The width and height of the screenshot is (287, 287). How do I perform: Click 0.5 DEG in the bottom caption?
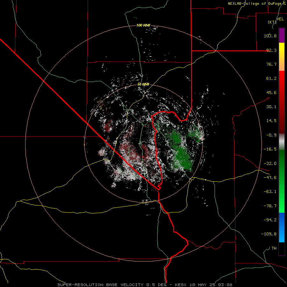click(157, 285)
